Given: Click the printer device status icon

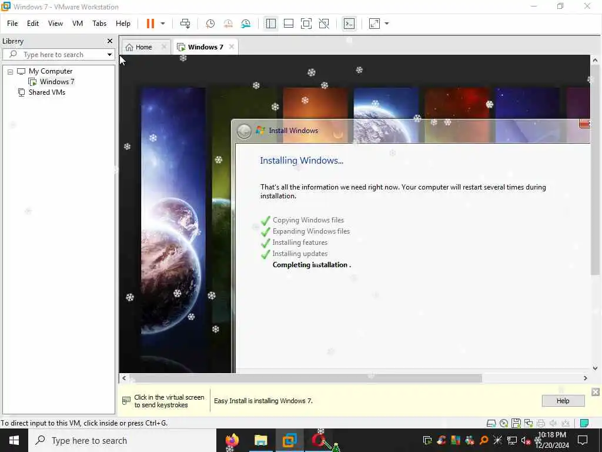Looking at the screenshot, I should (541, 423).
